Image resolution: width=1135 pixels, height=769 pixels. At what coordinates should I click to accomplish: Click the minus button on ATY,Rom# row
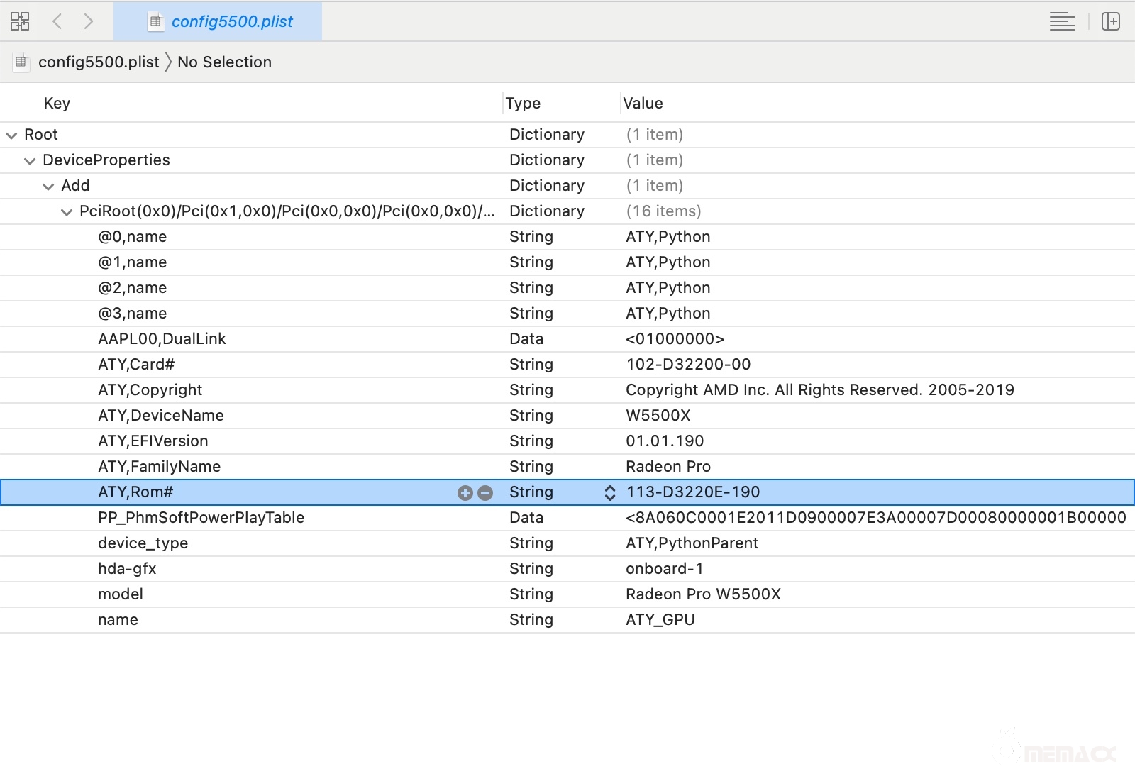tap(485, 493)
